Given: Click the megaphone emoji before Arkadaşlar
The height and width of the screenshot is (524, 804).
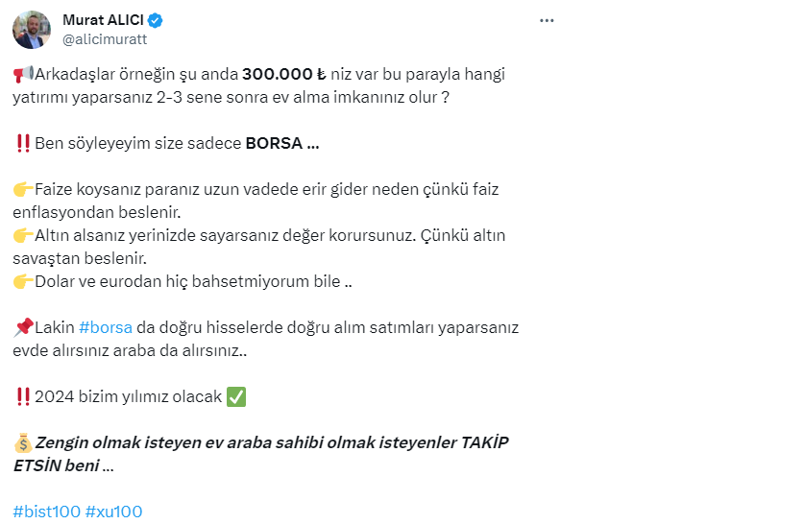Looking at the screenshot, I should [24, 74].
